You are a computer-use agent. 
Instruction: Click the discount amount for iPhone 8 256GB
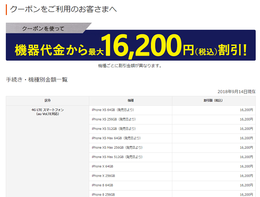[x=246, y=195]
